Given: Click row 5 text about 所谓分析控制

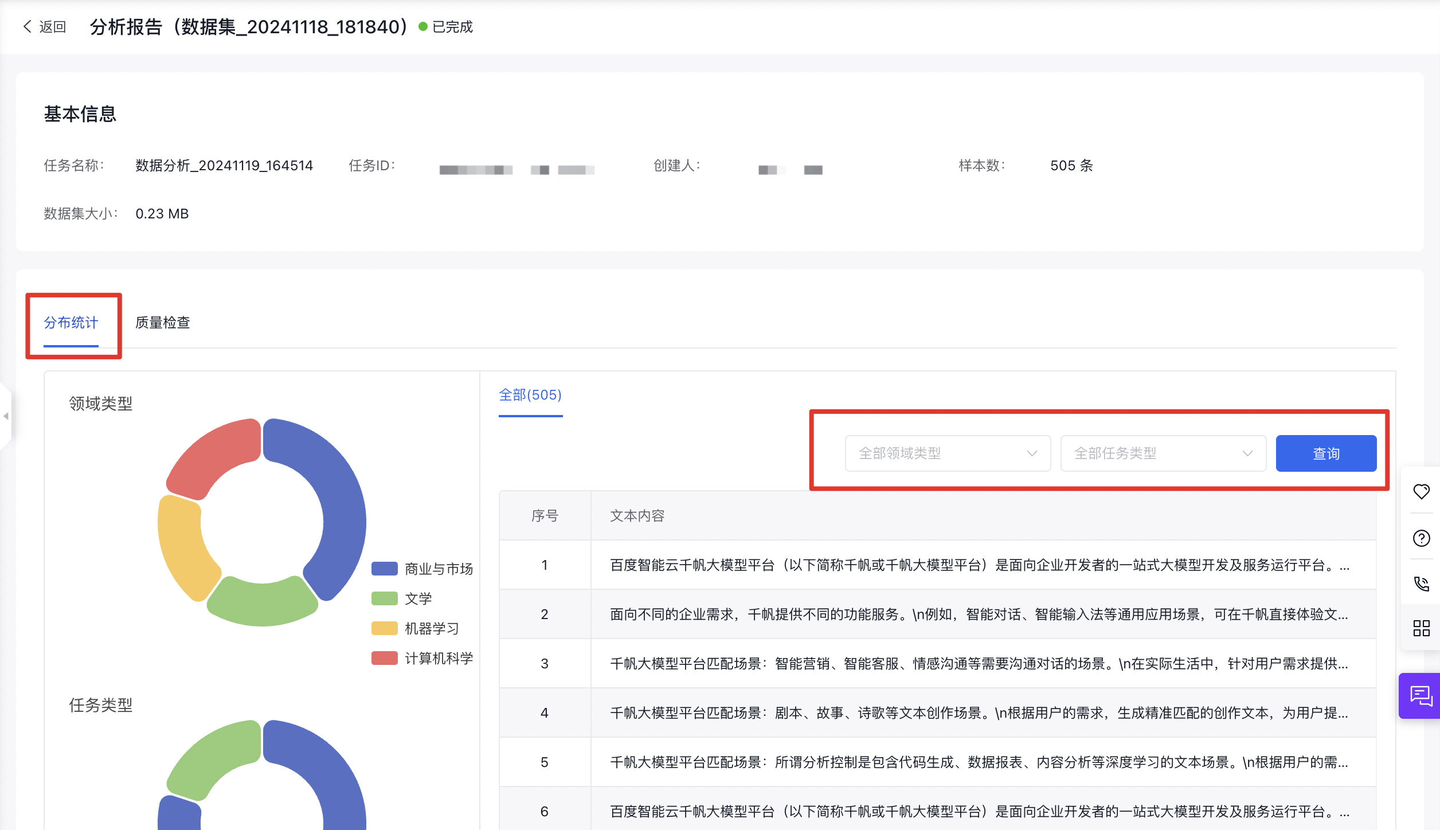Looking at the screenshot, I should pyautogui.click(x=980, y=762).
